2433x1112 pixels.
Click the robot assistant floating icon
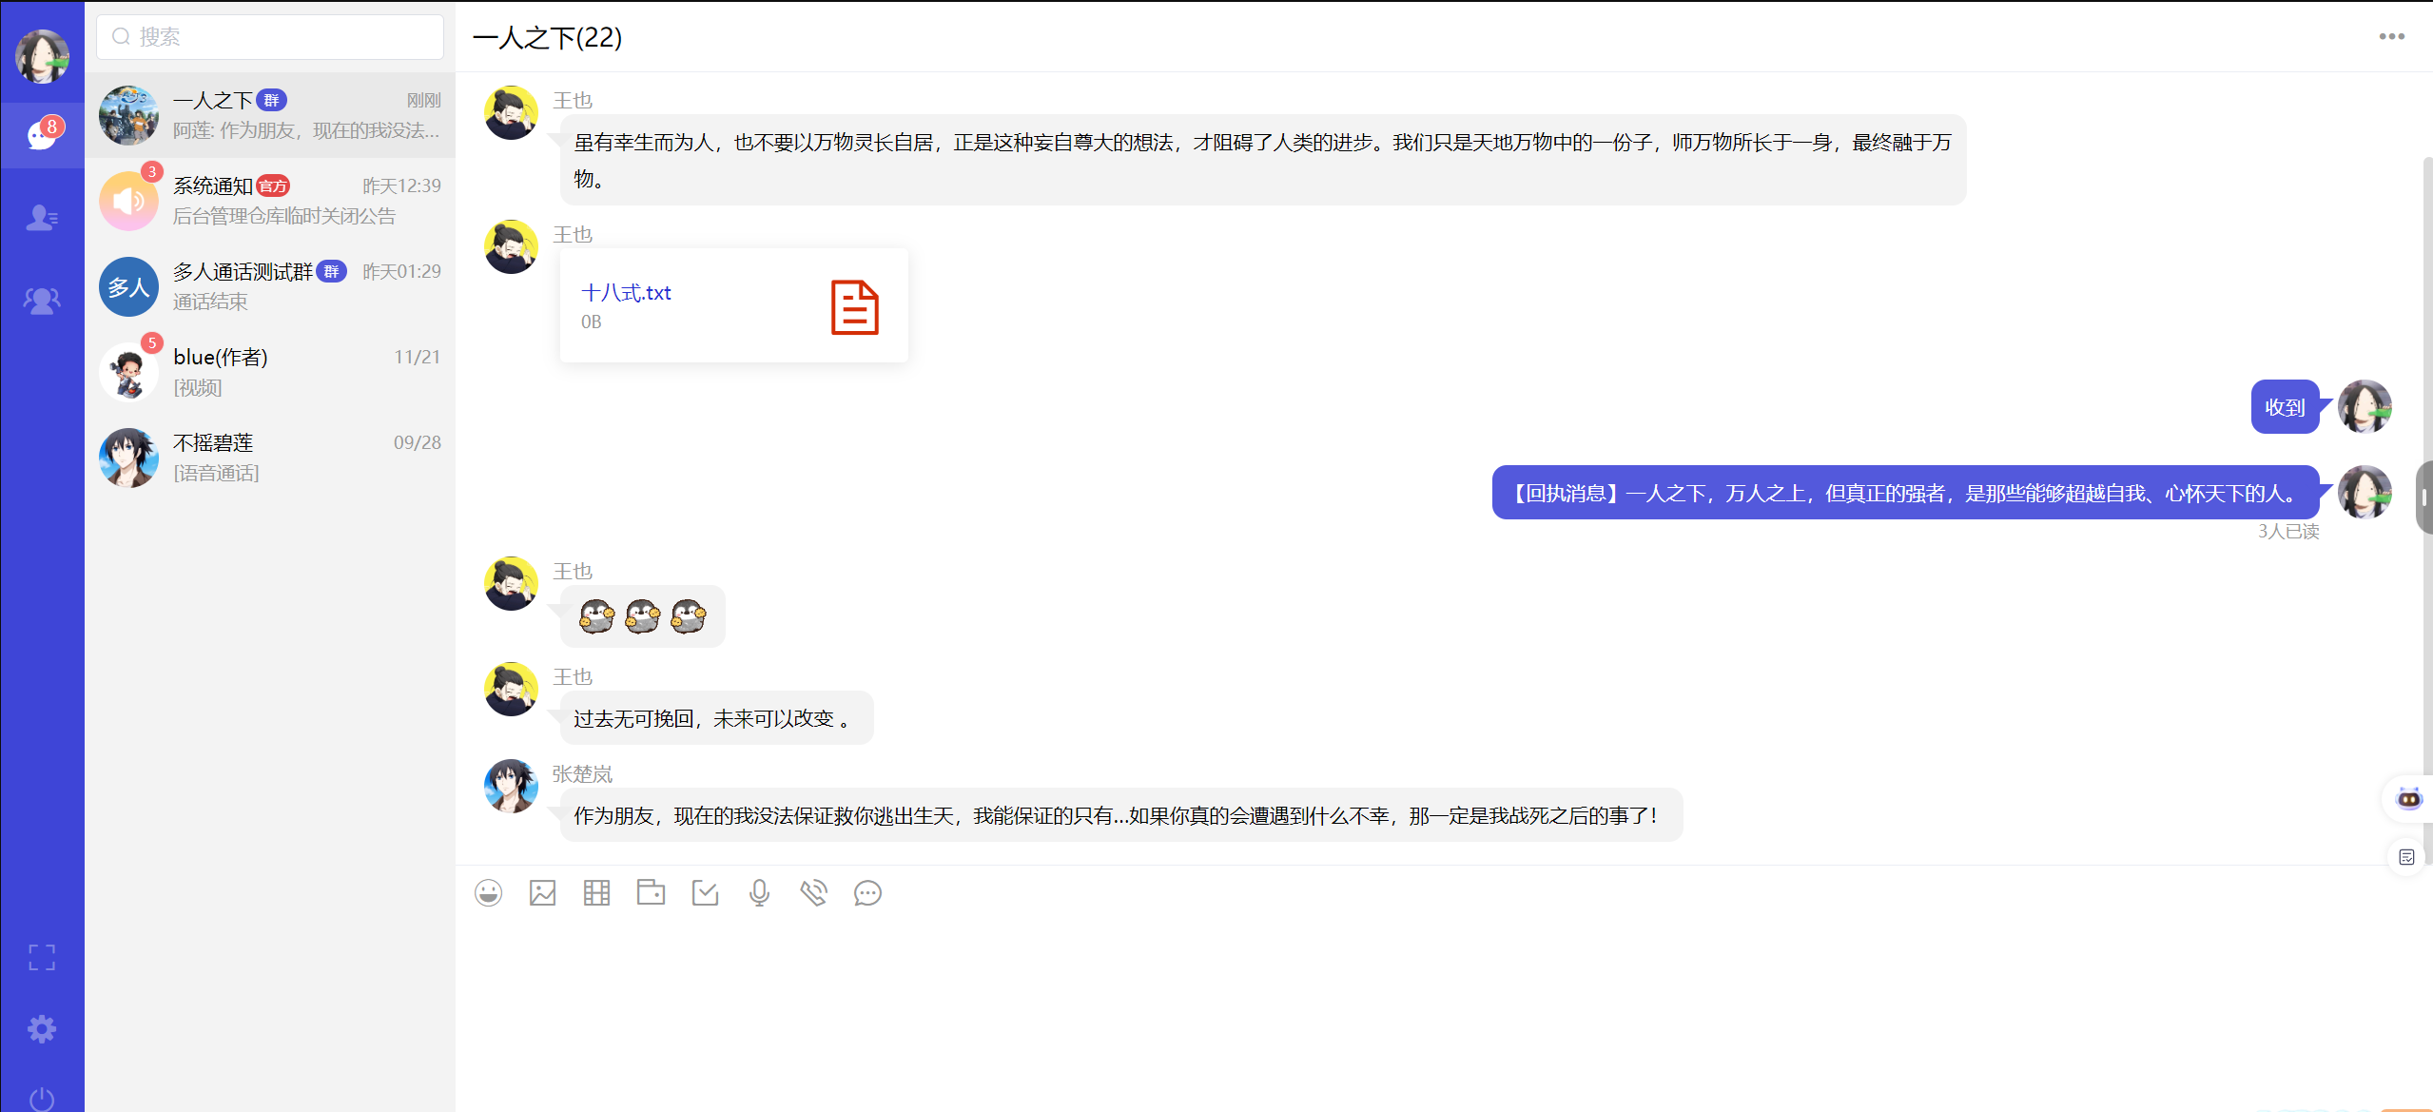2408,799
